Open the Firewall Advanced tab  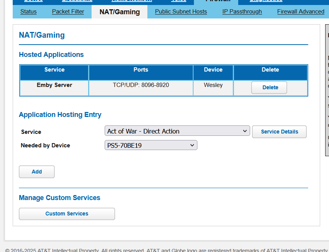(x=301, y=12)
